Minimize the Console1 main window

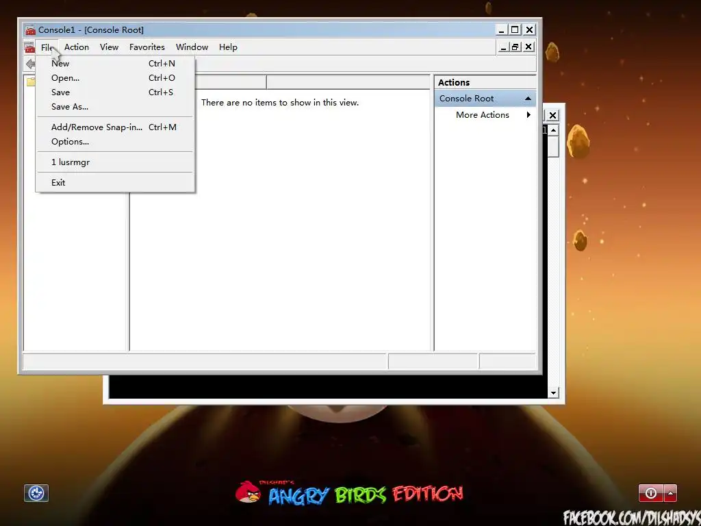coord(502,30)
